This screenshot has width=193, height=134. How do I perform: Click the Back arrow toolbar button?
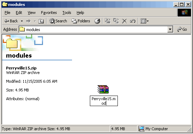click(x=11, y=21)
